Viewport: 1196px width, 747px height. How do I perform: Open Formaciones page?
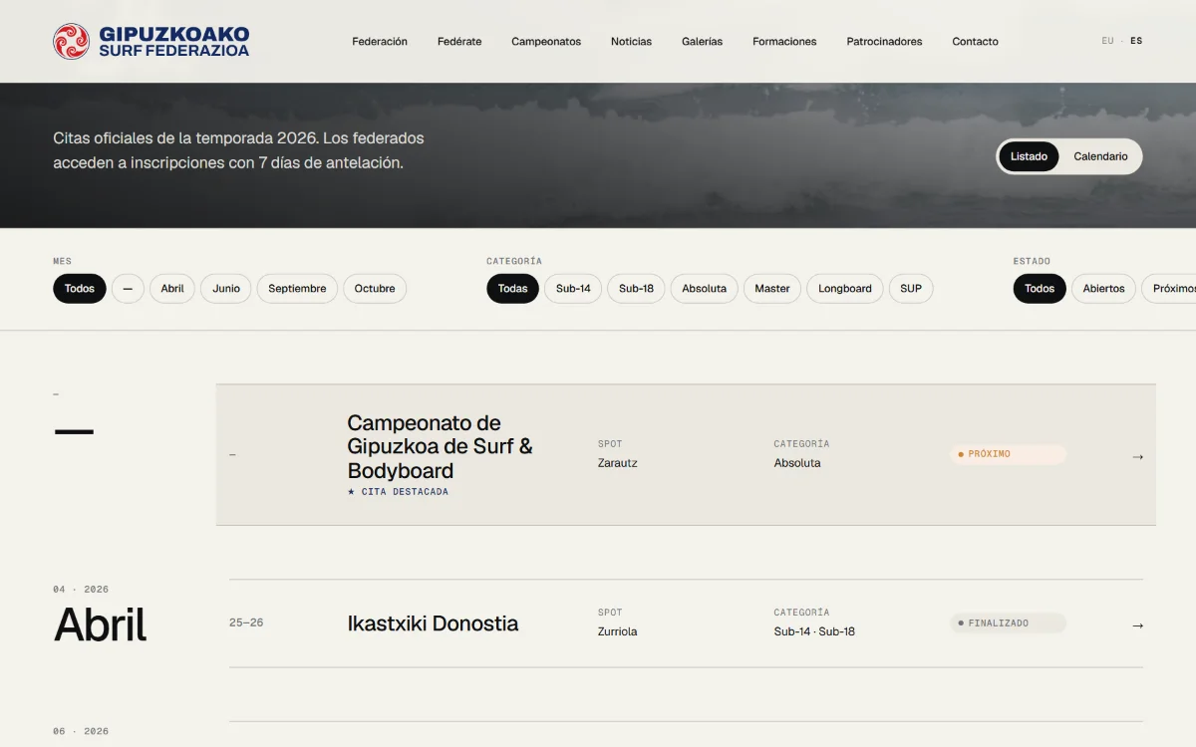784,42
